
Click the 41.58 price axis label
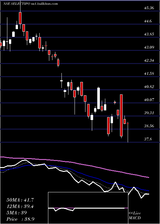[149, 74]
